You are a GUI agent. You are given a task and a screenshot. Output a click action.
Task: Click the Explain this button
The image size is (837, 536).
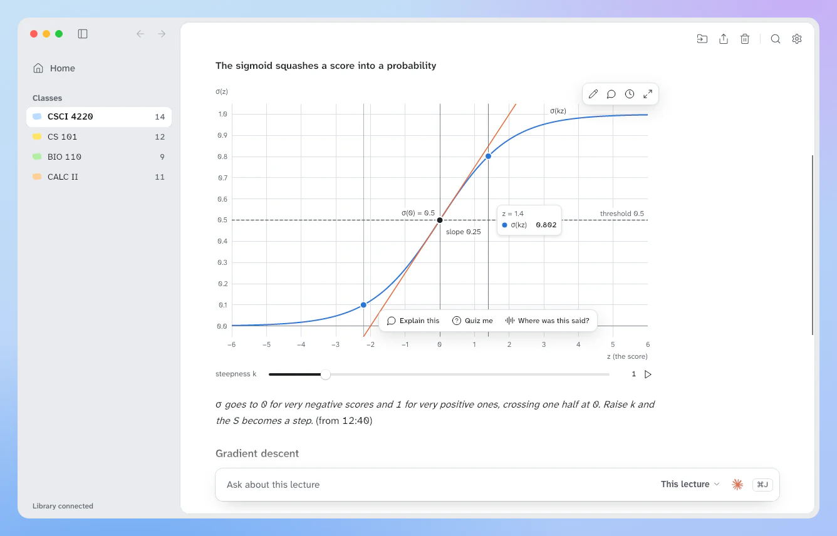click(413, 321)
